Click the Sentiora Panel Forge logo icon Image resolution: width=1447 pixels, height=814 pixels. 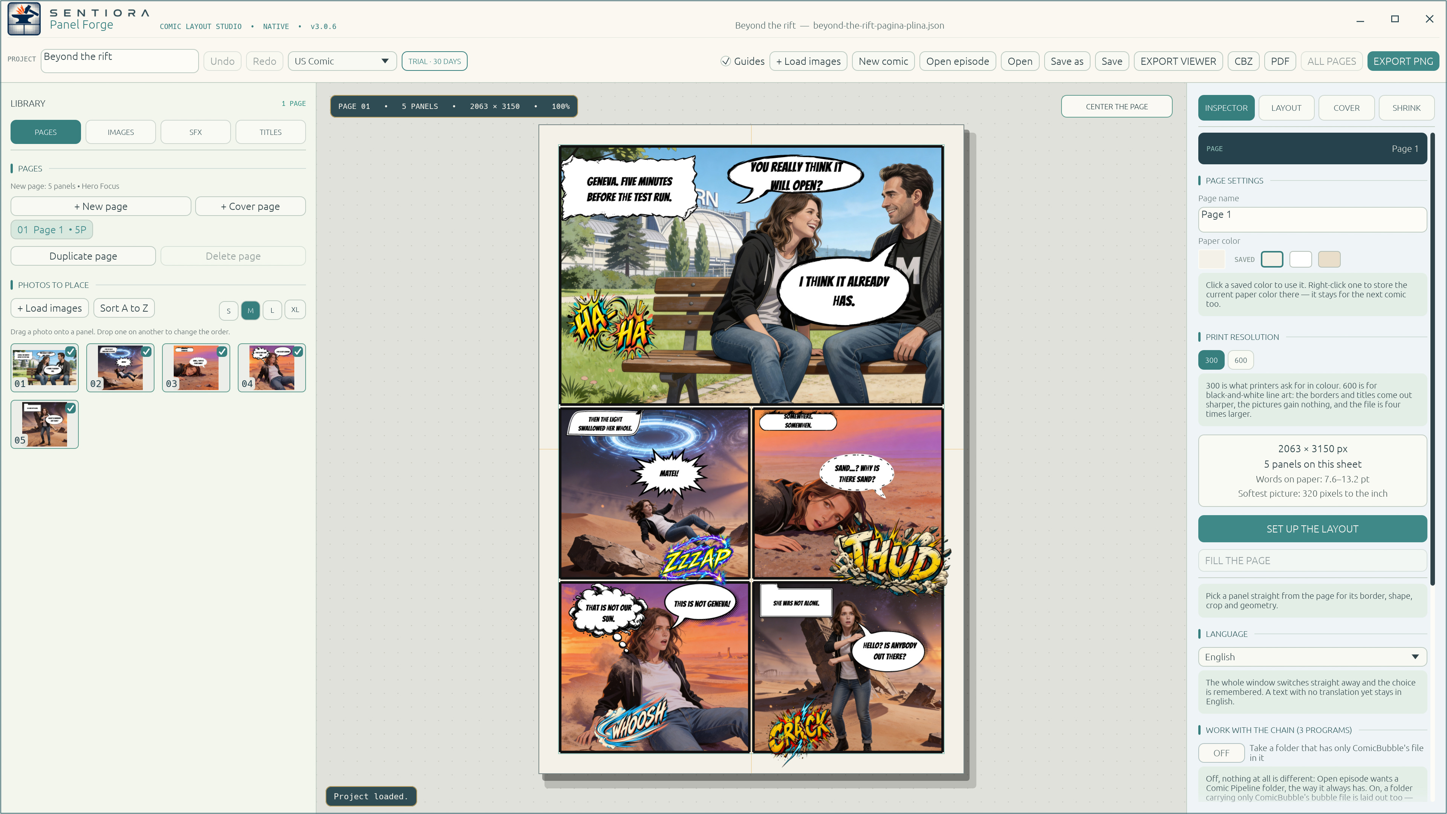pyautogui.click(x=24, y=19)
